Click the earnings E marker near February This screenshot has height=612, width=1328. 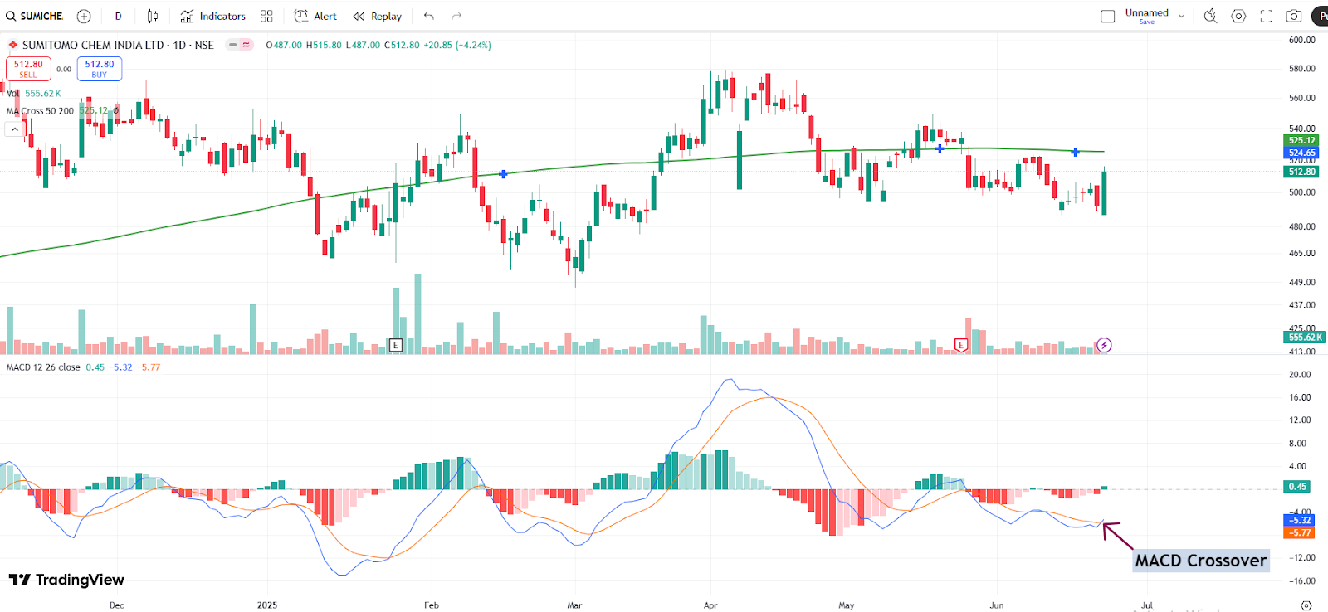396,345
